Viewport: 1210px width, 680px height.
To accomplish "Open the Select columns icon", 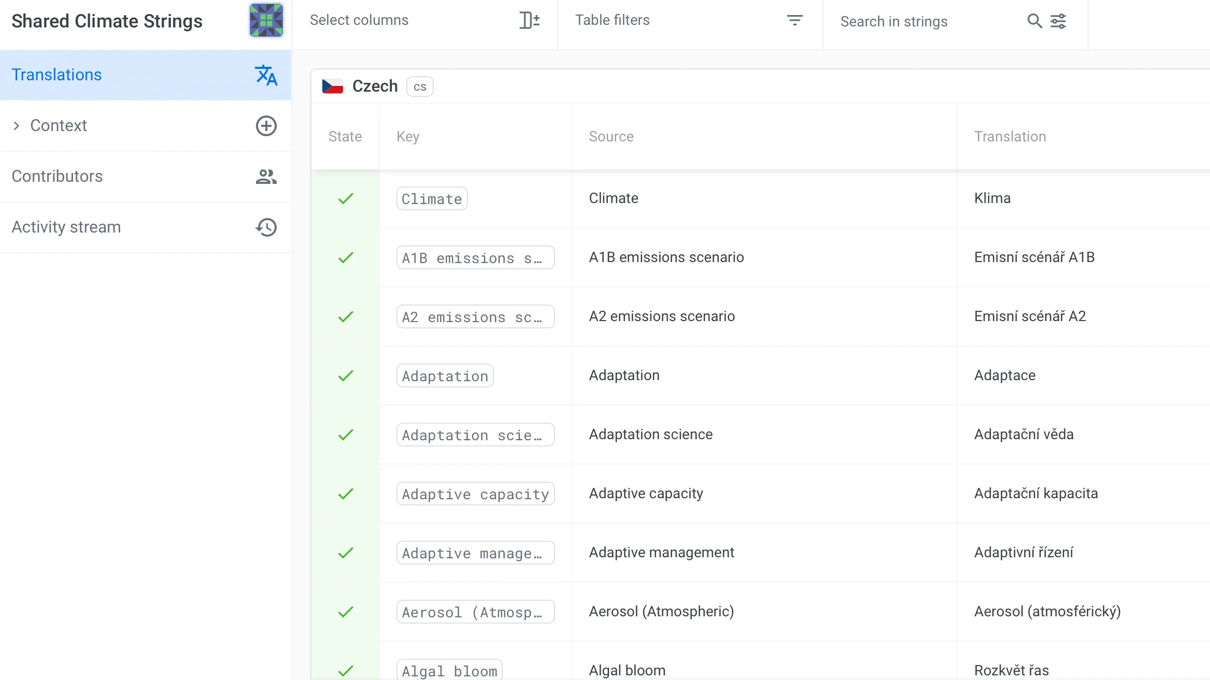I will coord(529,20).
